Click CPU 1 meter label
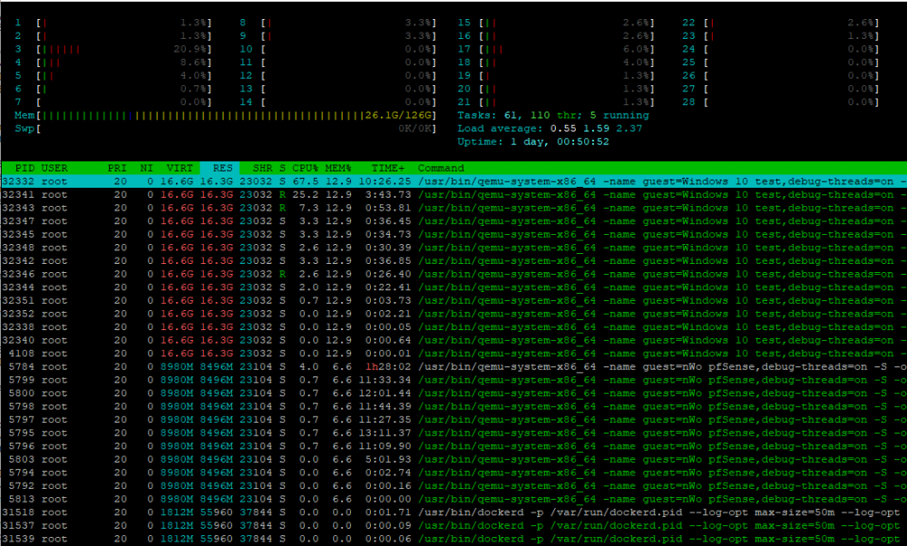This screenshot has width=907, height=546. (18, 23)
